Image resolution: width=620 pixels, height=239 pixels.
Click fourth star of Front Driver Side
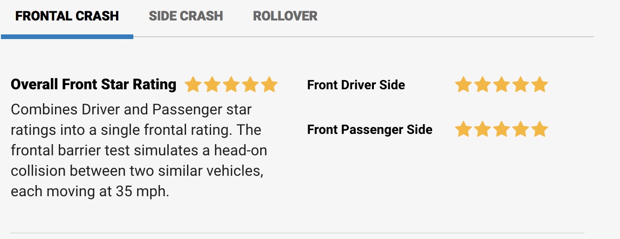(520, 85)
